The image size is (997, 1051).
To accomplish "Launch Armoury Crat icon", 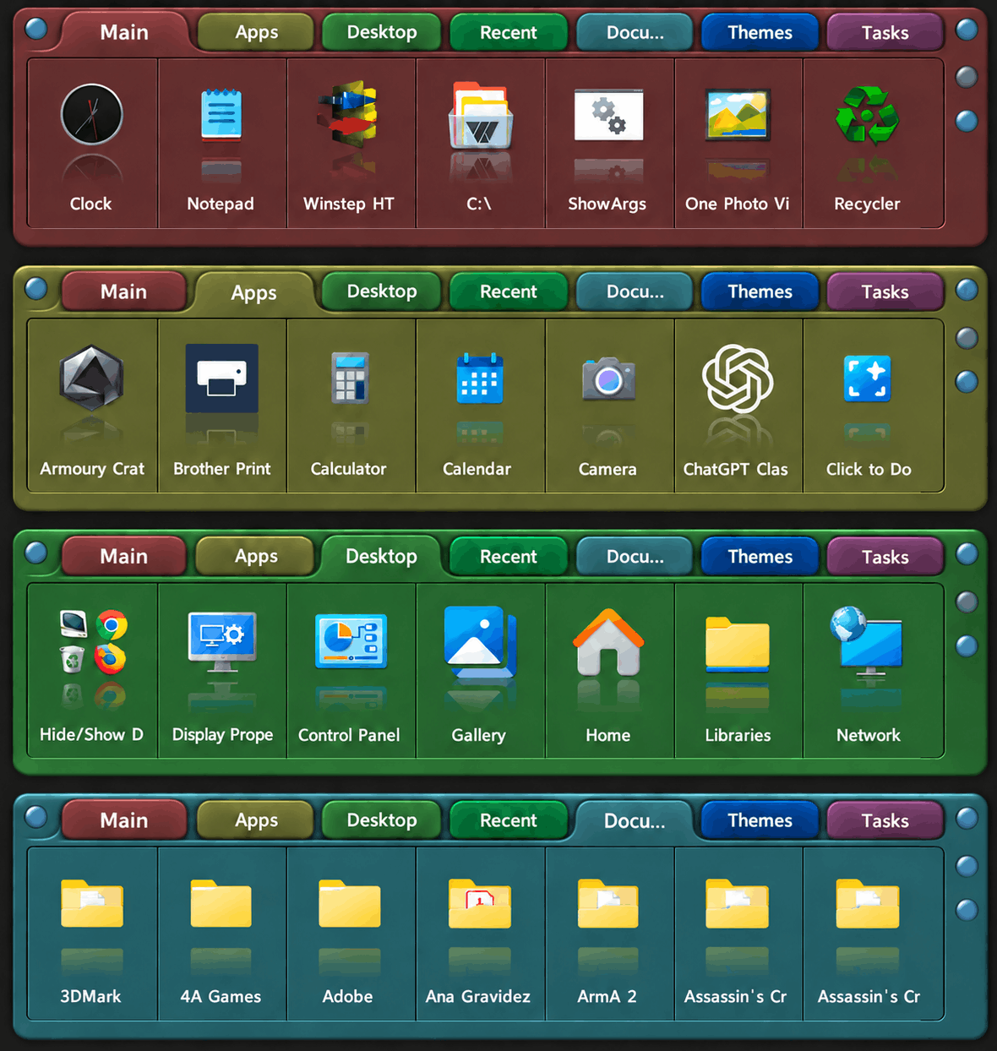I will coord(91,378).
